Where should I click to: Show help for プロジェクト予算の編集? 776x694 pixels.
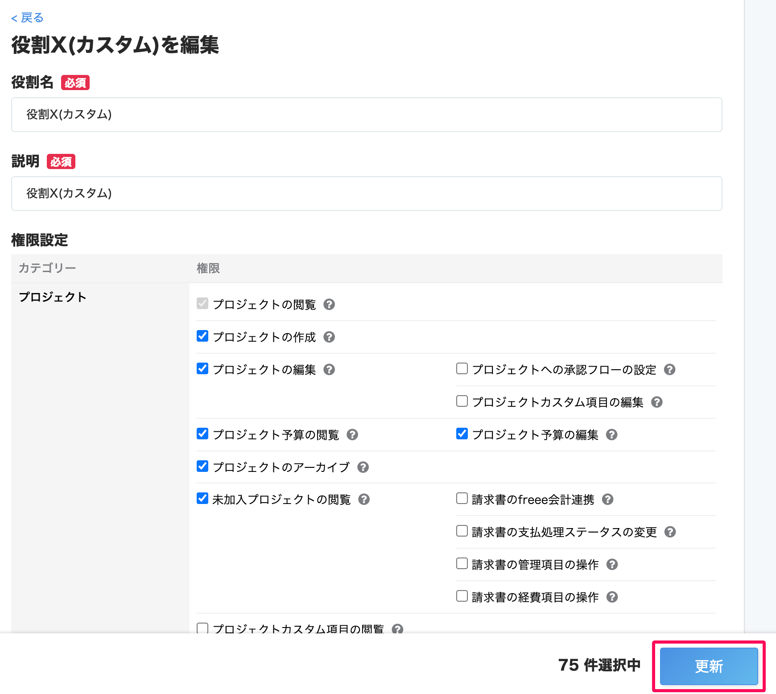[611, 434]
